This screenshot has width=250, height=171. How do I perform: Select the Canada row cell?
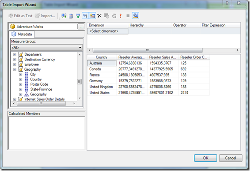(x=102, y=69)
